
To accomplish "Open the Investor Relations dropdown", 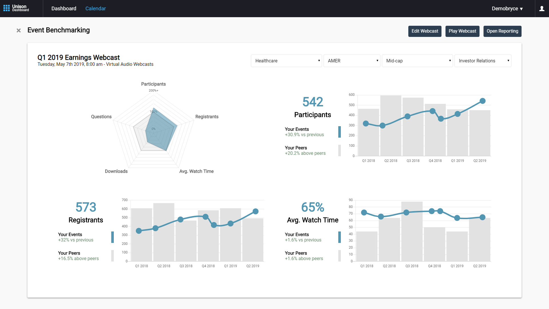I will click(483, 61).
